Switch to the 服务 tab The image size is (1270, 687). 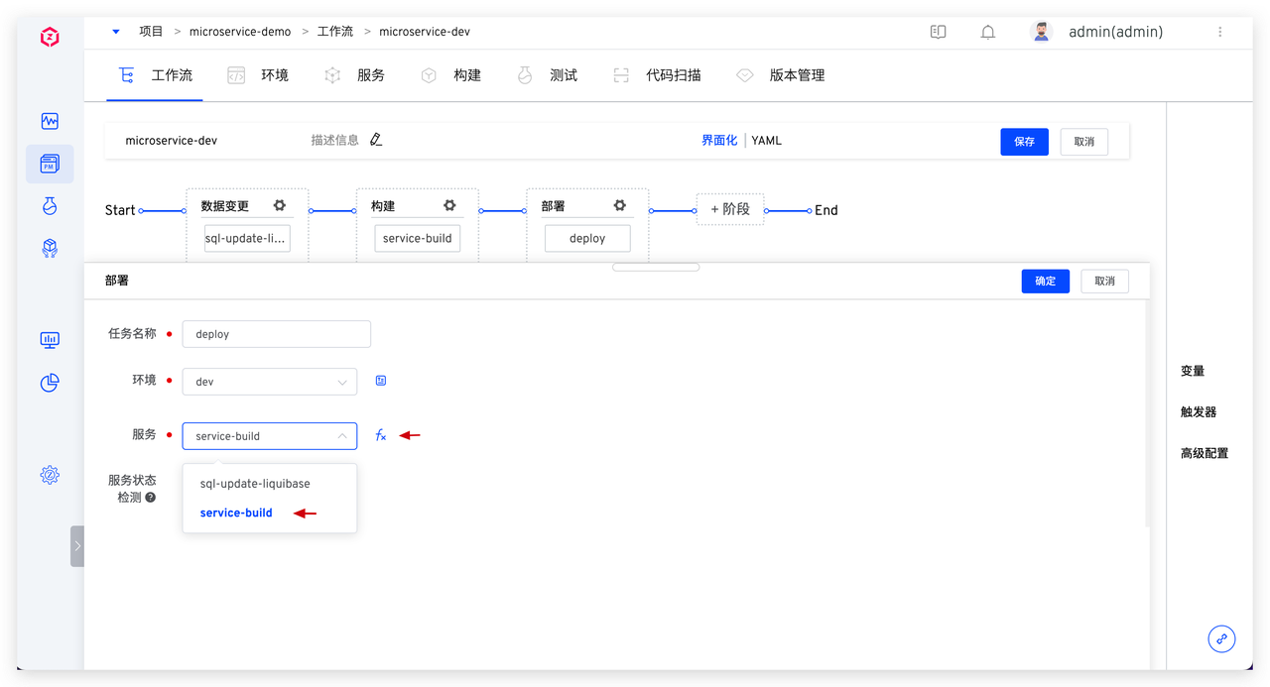pyautogui.click(x=355, y=75)
